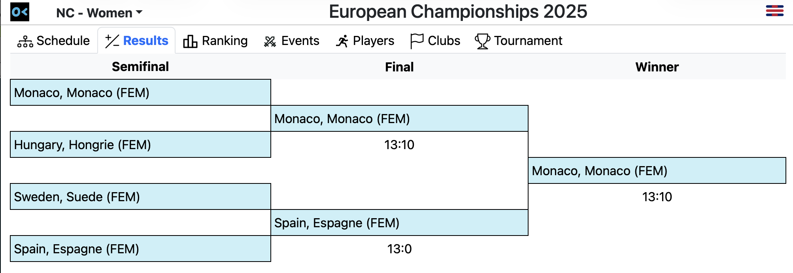The width and height of the screenshot is (793, 273).
Task: Open the Ranking tab
Action: pos(225,41)
